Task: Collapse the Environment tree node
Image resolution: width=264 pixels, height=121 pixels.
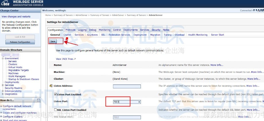Action: pyautogui.click(x=3, y=58)
